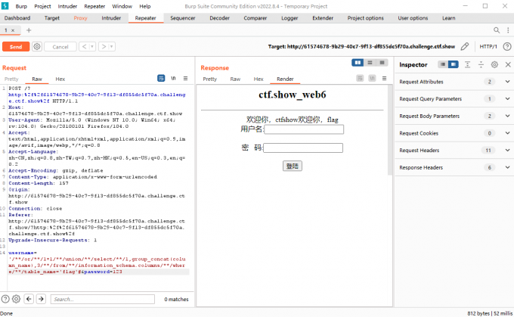Go to previous search match arrow

point(29,299)
